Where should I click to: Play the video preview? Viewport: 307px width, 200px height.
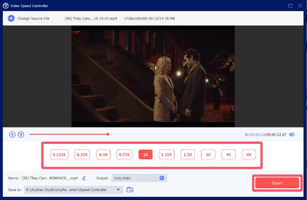(12, 134)
